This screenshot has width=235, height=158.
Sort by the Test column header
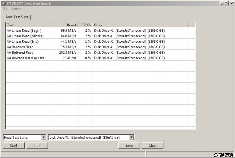[x=30, y=25]
